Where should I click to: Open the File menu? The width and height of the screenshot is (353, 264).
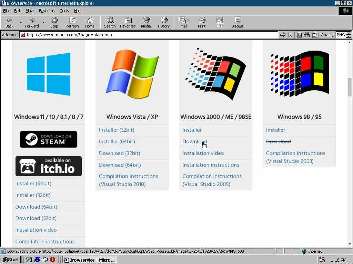point(6,11)
